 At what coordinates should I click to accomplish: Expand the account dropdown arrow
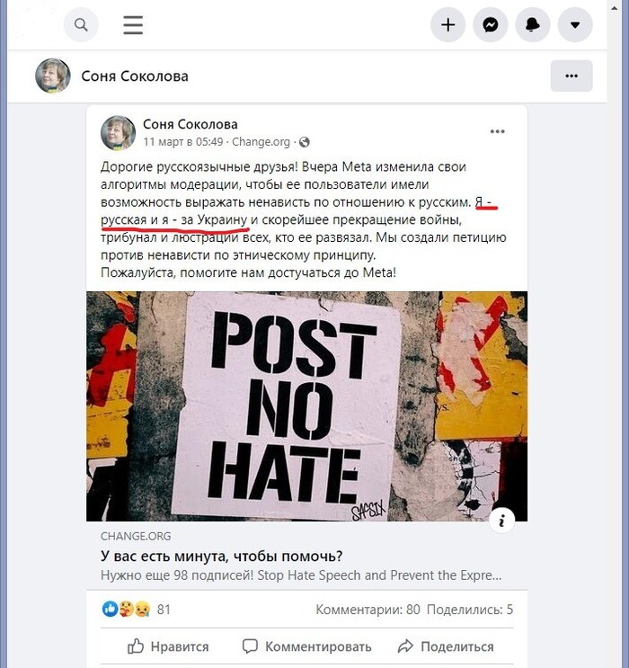coord(575,24)
